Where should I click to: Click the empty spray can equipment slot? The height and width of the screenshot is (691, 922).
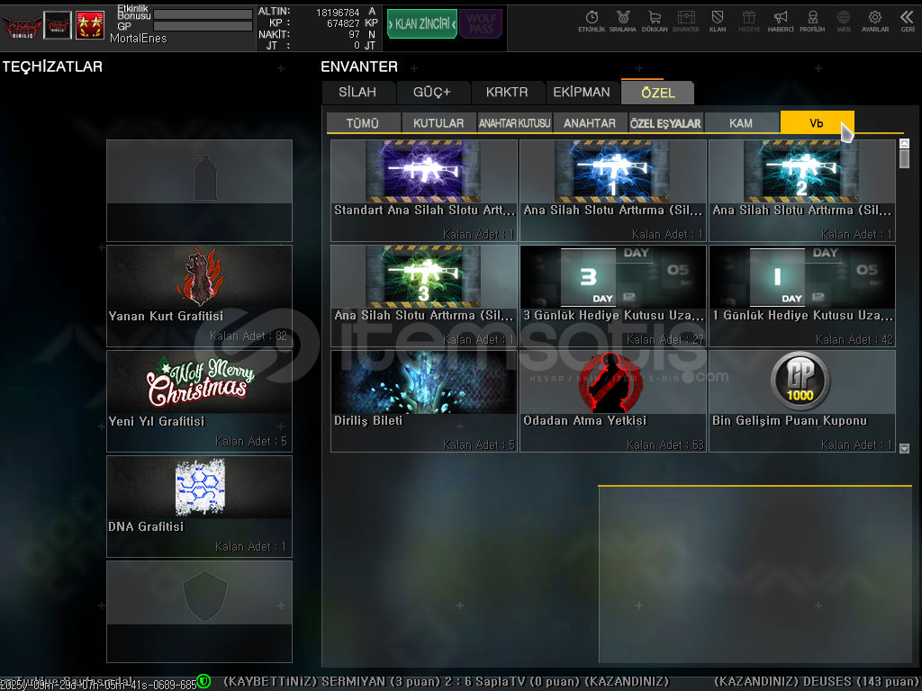point(199,191)
